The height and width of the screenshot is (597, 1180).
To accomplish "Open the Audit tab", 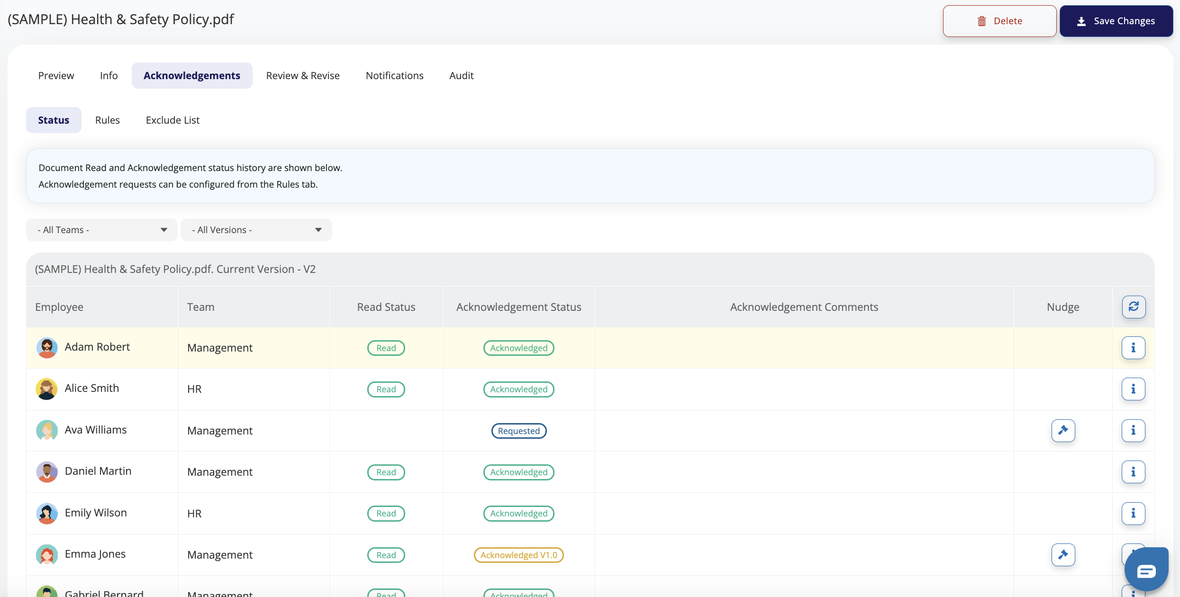I will [461, 75].
